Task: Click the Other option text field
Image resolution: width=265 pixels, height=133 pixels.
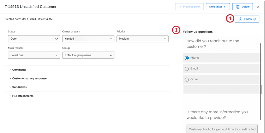Action: (222, 90)
